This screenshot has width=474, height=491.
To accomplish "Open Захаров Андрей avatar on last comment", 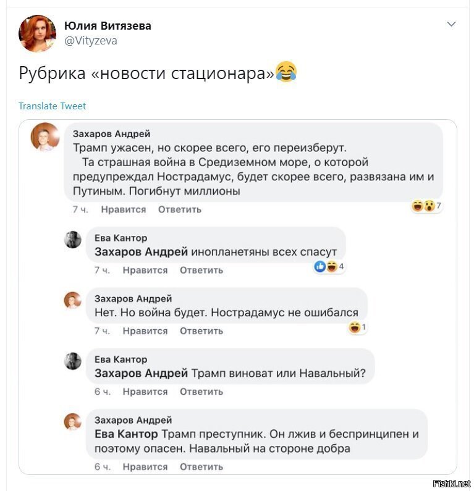I will click(x=73, y=421).
